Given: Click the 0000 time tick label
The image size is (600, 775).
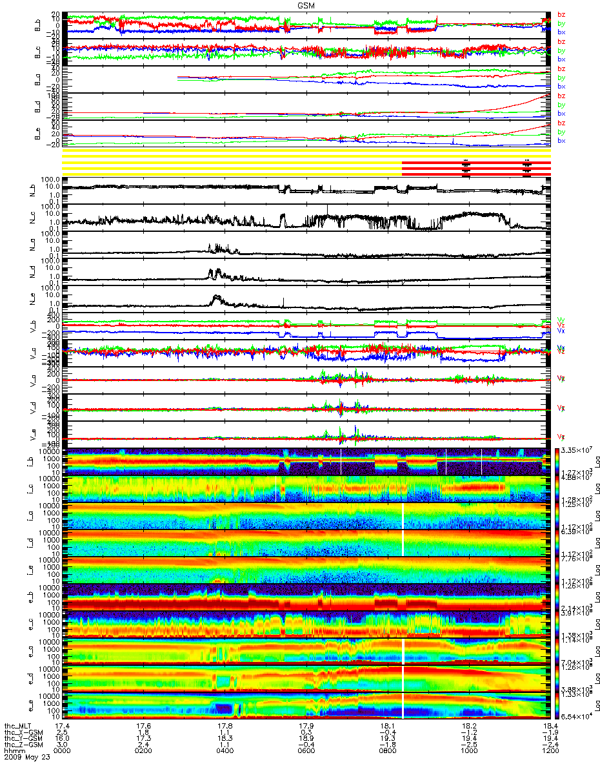Looking at the screenshot, I should tap(63, 750).
